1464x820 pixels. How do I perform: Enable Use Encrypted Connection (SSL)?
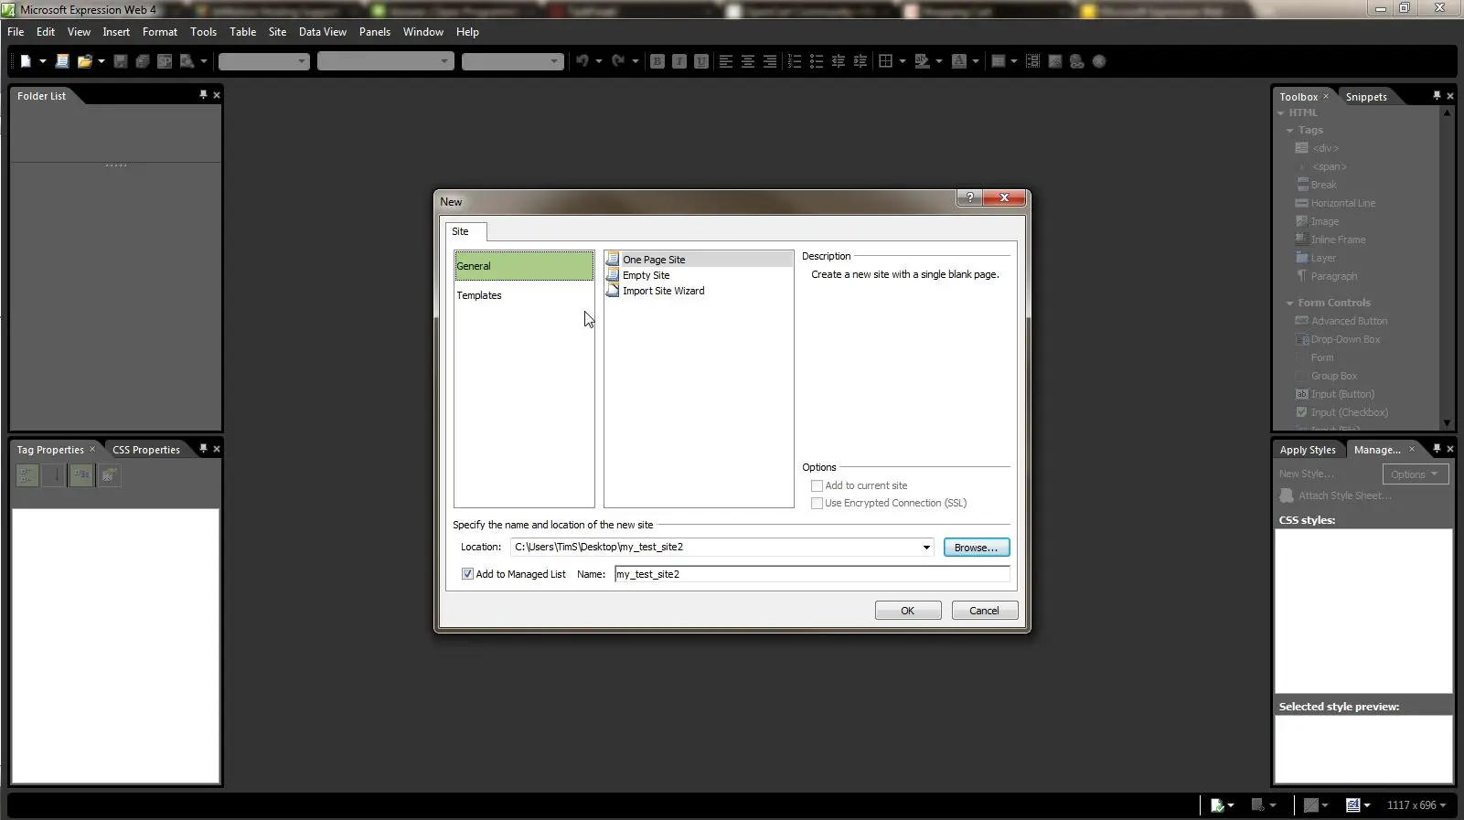pos(817,503)
